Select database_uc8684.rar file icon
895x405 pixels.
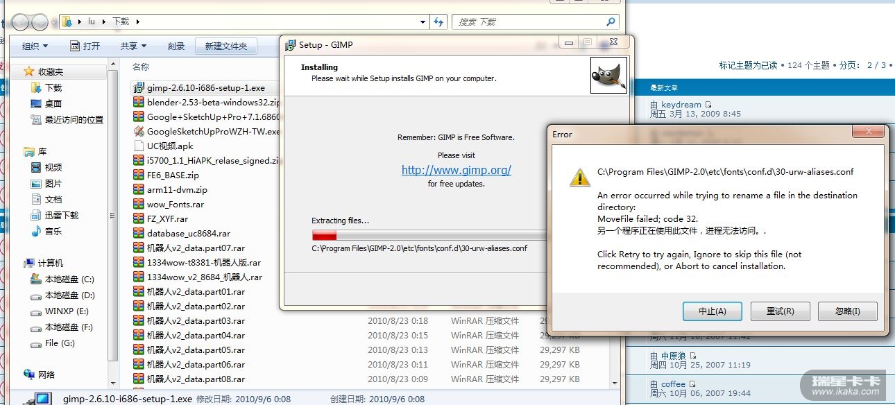[x=139, y=234]
